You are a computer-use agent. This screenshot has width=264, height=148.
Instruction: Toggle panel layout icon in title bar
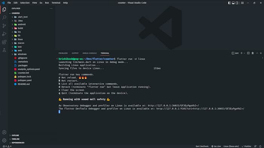coord(233,3)
